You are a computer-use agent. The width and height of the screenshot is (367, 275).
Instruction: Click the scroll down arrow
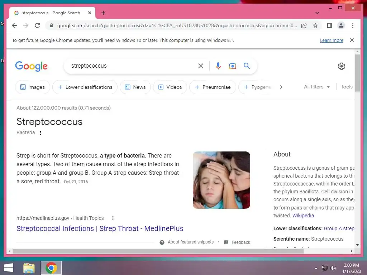(357, 245)
